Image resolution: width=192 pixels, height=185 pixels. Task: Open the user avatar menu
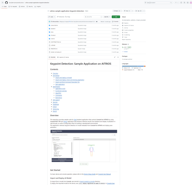(x=191, y=3)
